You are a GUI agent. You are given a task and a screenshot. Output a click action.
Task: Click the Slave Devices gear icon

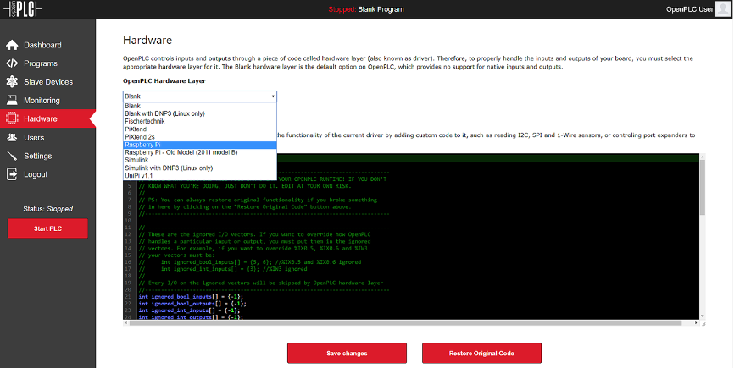(12, 82)
